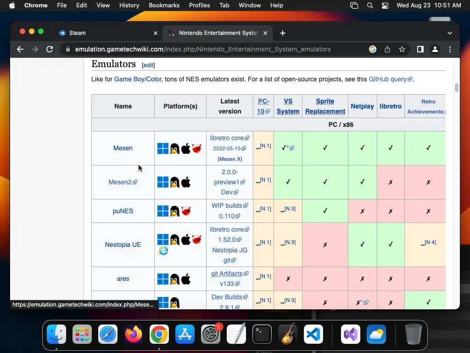The width and height of the screenshot is (470, 353).
Task: Open Launchpad from the dock
Action: click(x=82, y=334)
